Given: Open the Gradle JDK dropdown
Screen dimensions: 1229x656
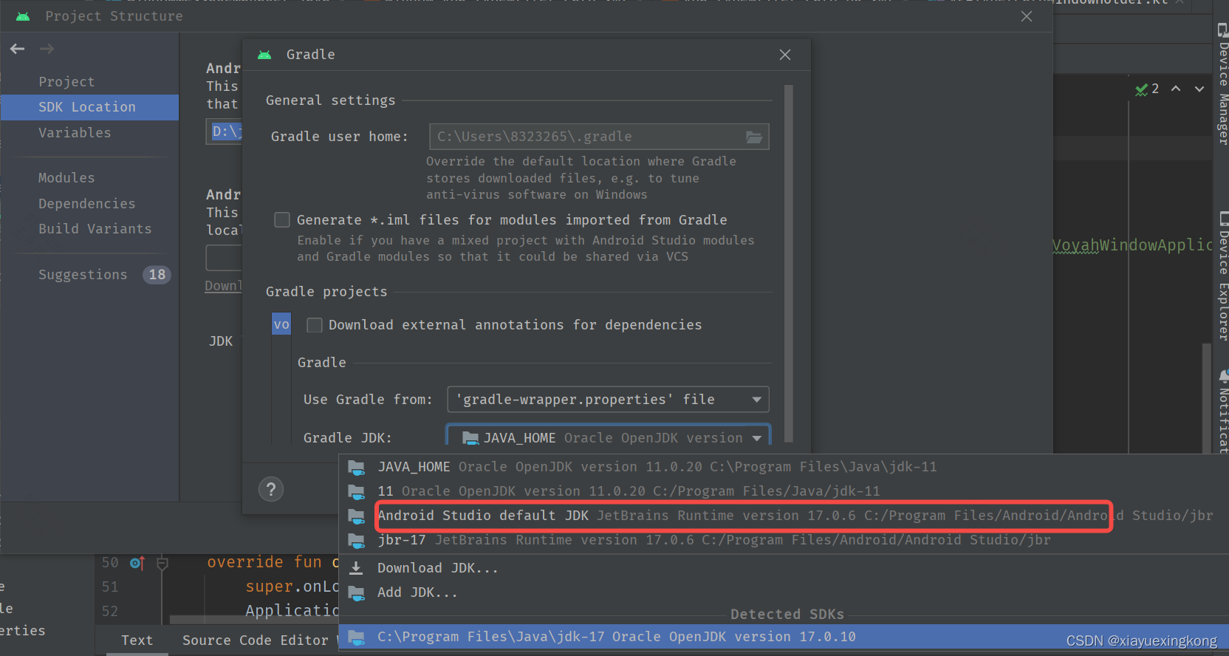Looking at the screenshot, I should point(608,437).
